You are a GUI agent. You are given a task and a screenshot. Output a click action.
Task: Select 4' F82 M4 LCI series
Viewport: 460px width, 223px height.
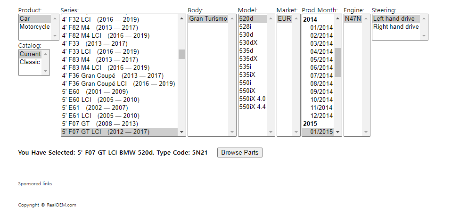click(x=119, y=35)
